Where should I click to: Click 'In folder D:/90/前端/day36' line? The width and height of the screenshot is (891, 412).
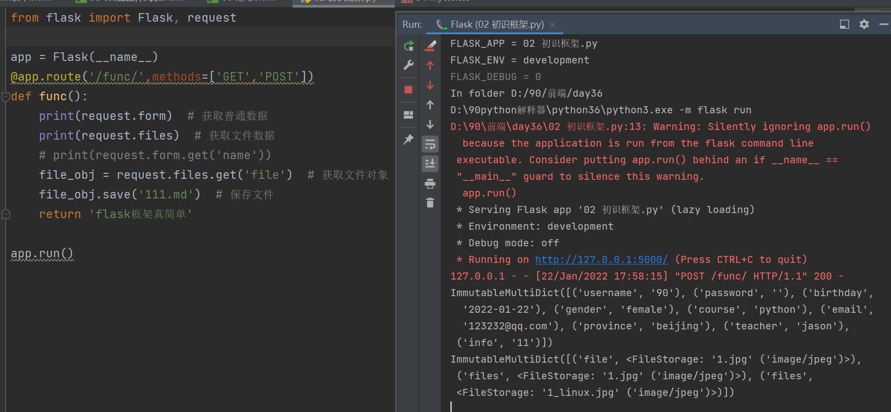pos(527,94)
